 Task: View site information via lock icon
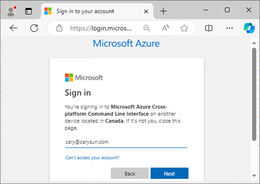59,28
